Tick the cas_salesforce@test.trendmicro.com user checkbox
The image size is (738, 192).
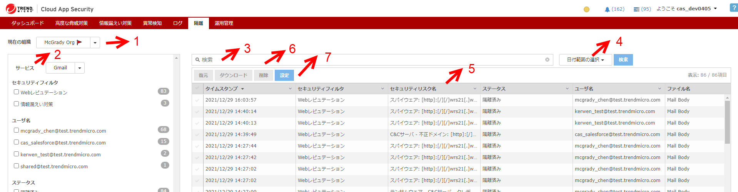click(16, 142)
